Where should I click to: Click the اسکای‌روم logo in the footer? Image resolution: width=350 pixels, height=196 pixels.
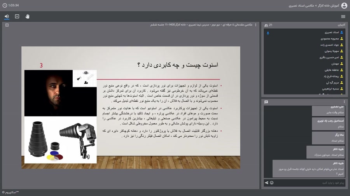(10, 192)
